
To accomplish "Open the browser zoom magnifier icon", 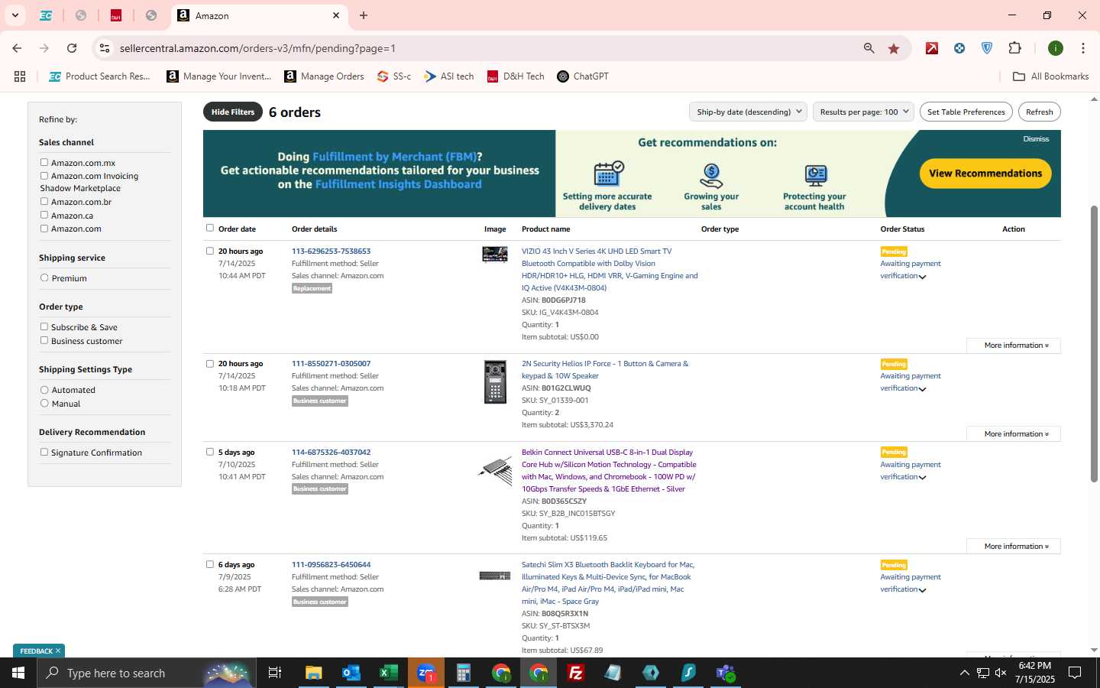I will [x=869, y=48].
